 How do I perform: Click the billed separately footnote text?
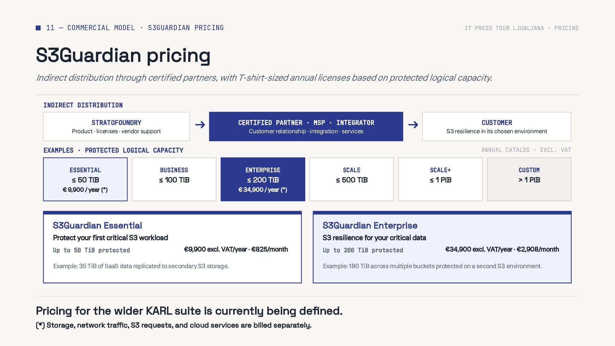point(174,325)
